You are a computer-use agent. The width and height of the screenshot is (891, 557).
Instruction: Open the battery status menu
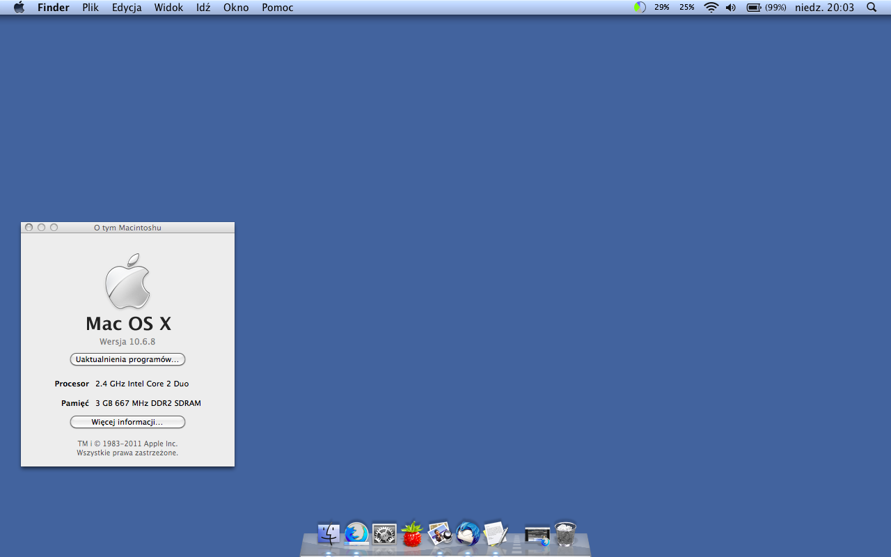766,8
